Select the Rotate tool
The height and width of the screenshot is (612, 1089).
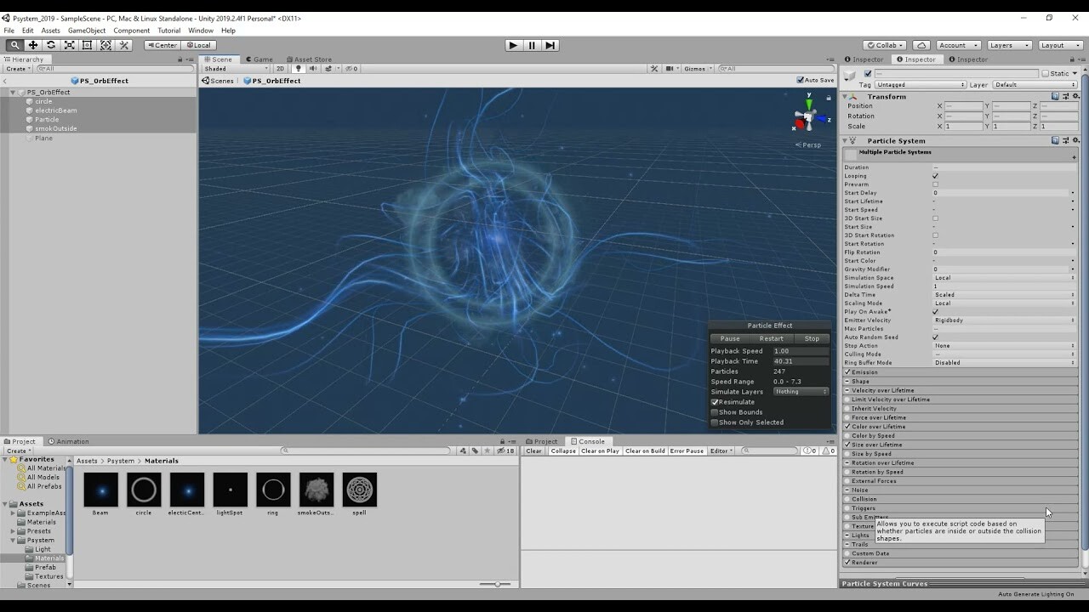49,44
